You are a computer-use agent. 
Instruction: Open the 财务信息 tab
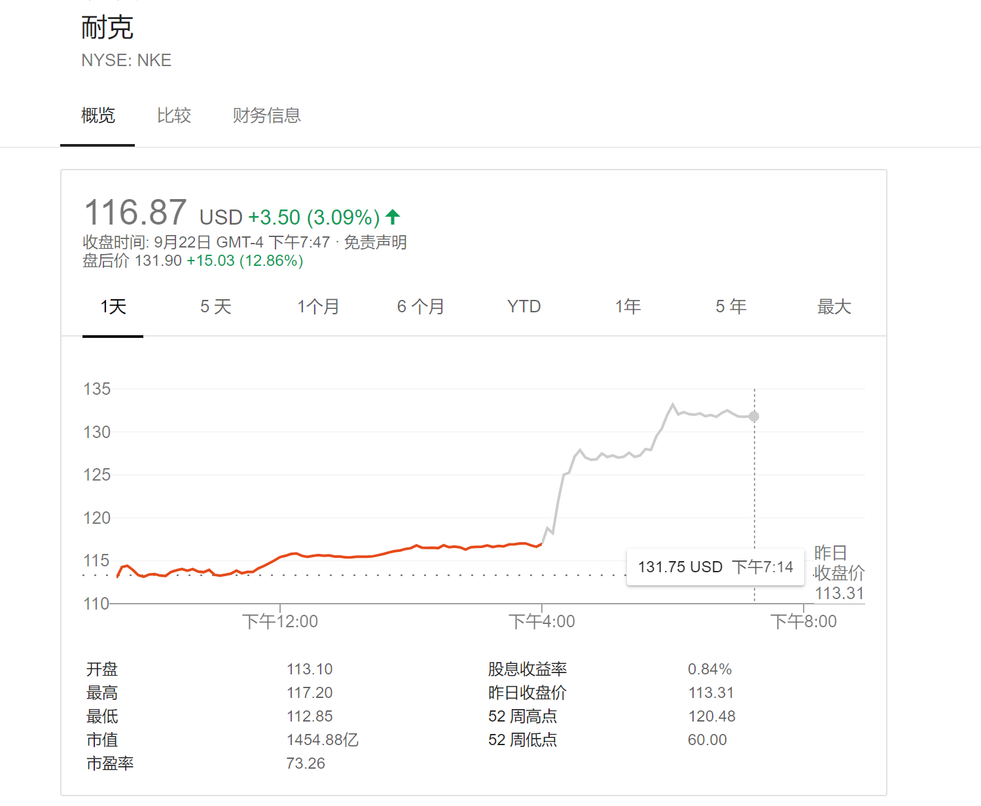tap(266, 116)
